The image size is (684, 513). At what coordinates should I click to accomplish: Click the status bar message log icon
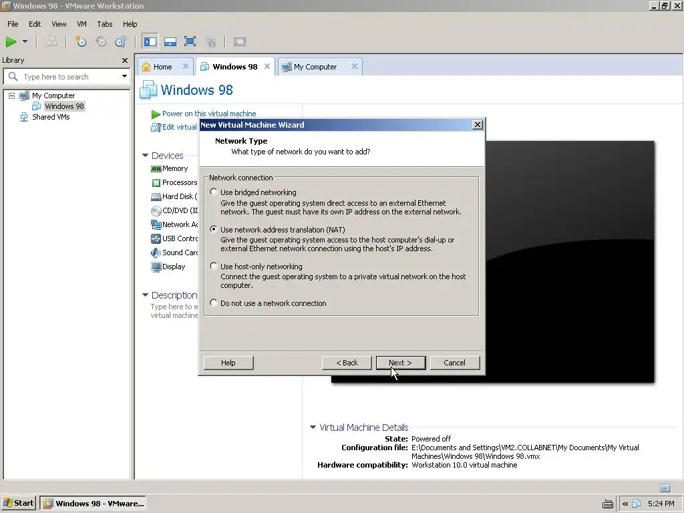665,488
